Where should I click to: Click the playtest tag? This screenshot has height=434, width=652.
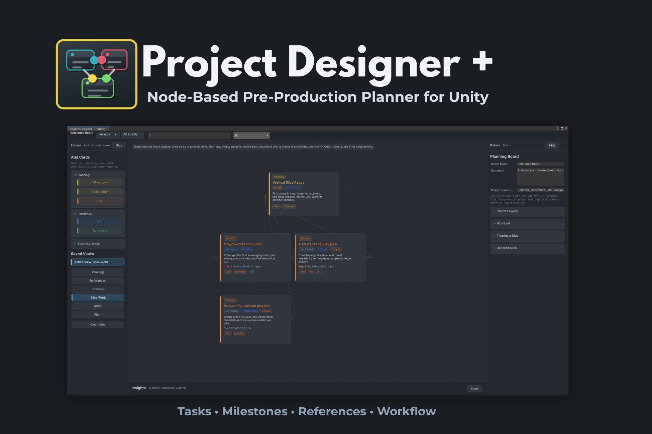point(239,334)
